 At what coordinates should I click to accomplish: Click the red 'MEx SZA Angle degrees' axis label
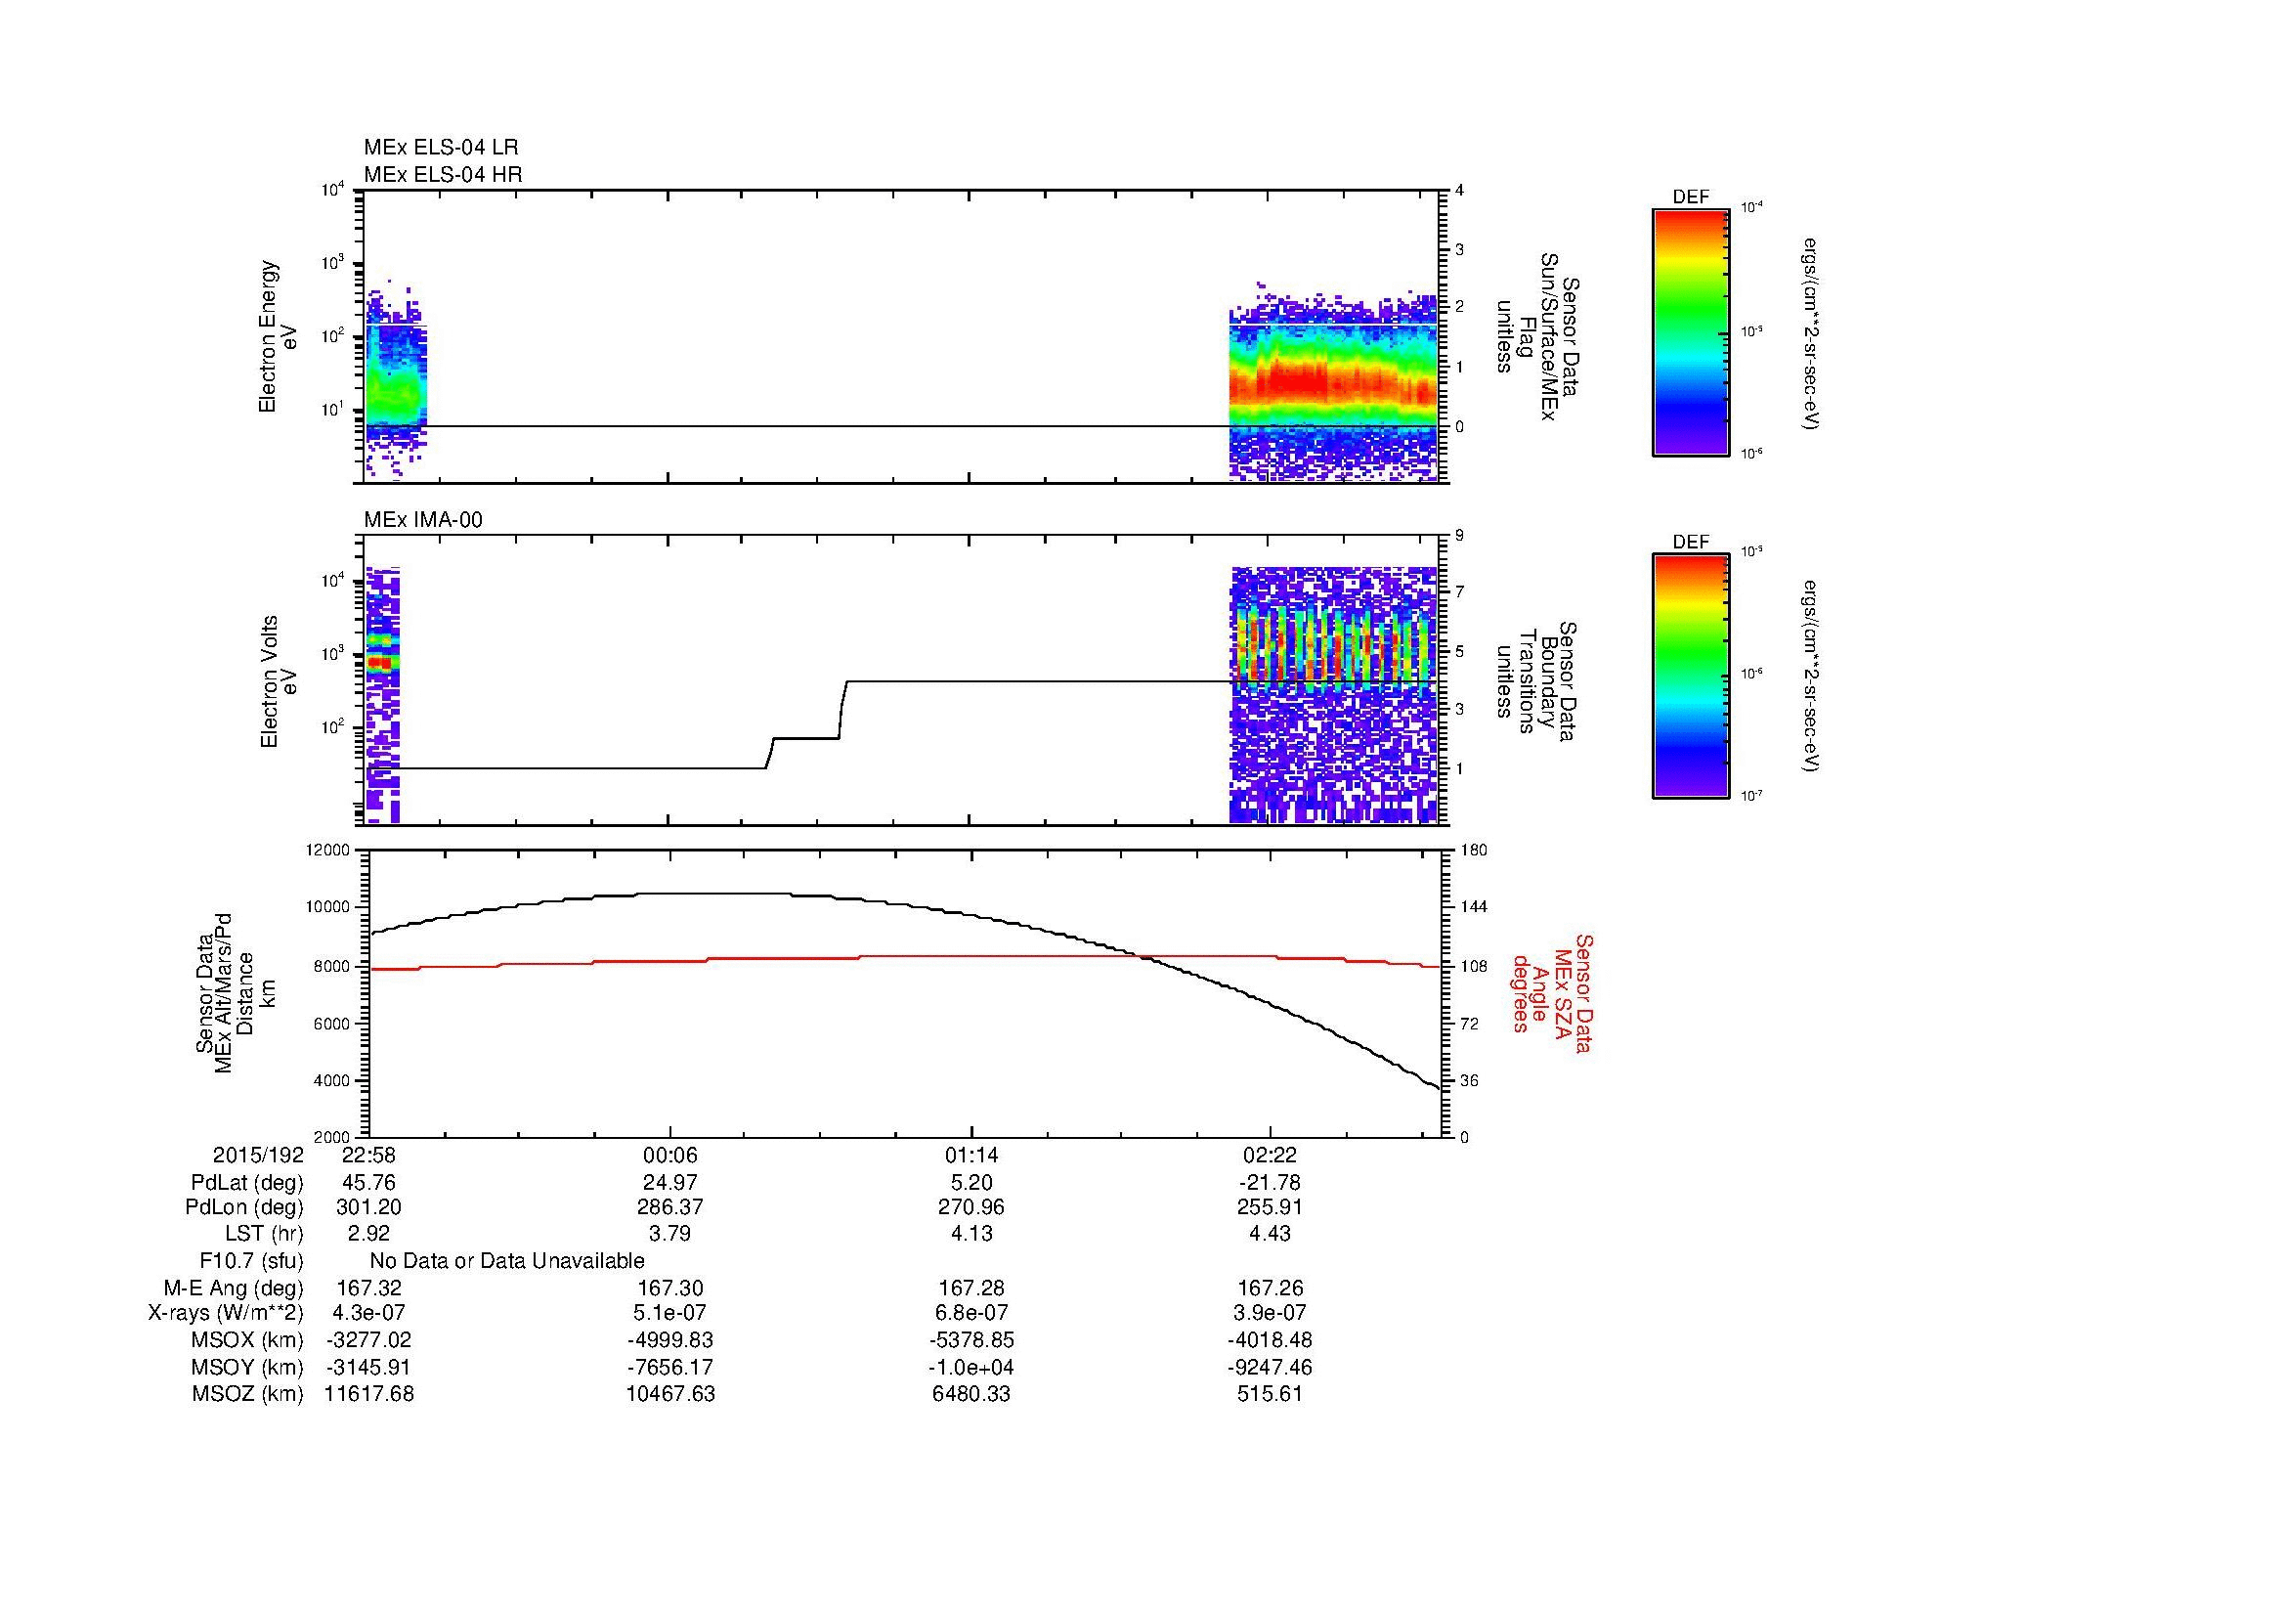point(1551,992)
